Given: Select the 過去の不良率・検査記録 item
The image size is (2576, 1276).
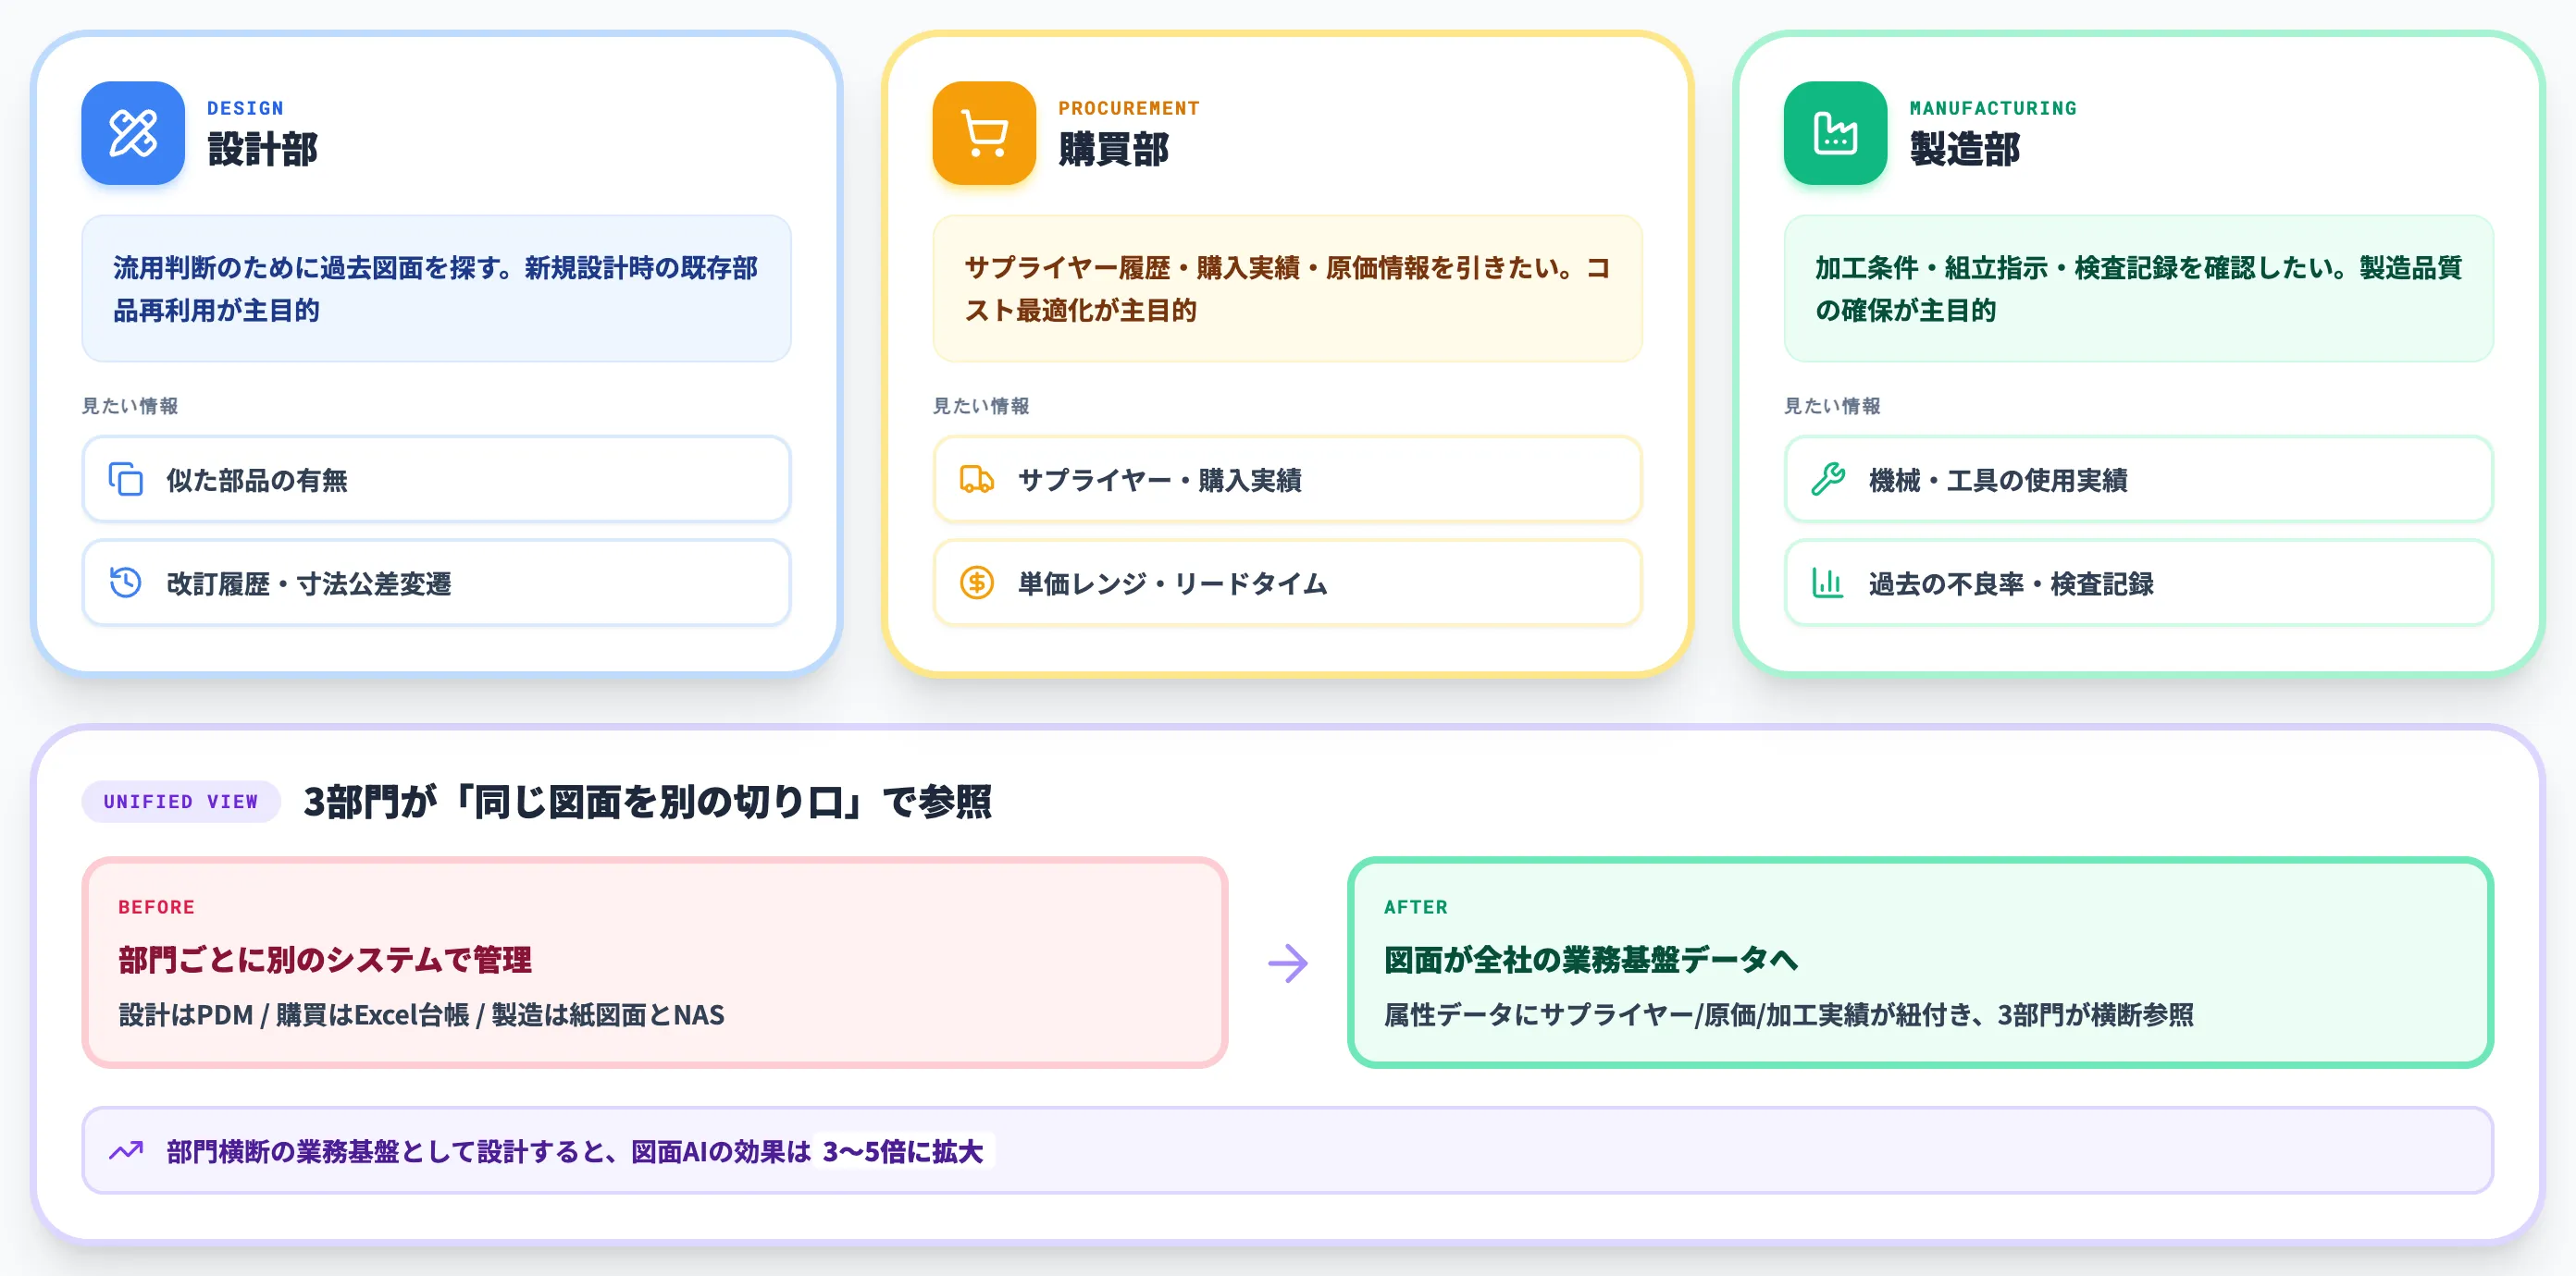Looking at the screenshot, I should click(x=2138, y=583).
